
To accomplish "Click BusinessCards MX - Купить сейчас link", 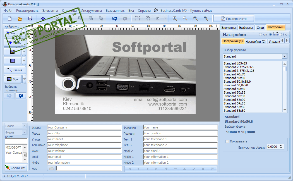I will point(186,11).
